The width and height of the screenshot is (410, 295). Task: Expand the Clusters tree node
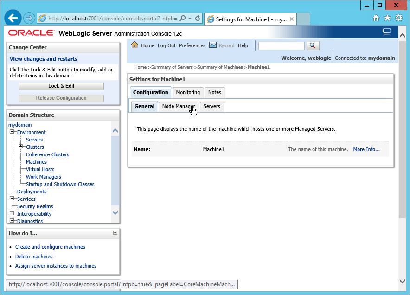[x=21, y=147]
